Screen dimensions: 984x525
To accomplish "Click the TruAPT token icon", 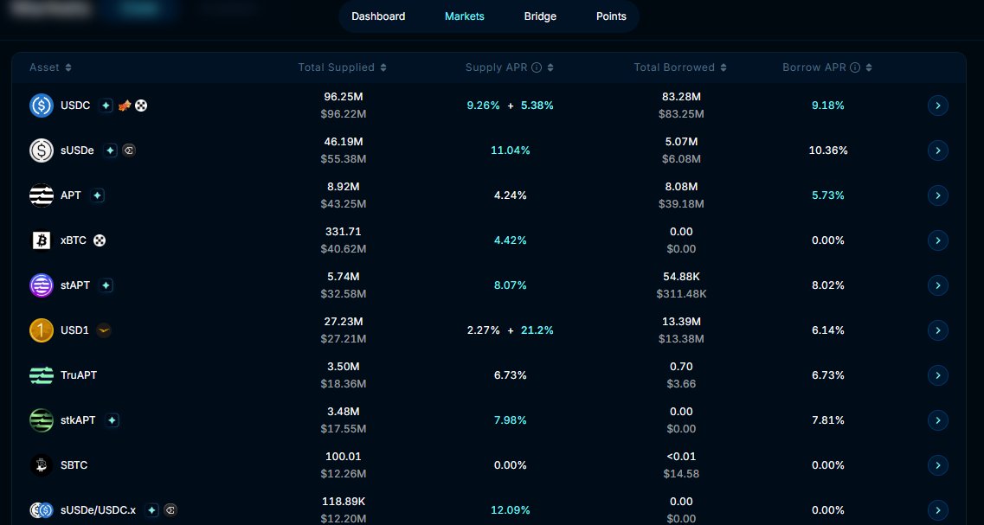I will click(42, 375).
